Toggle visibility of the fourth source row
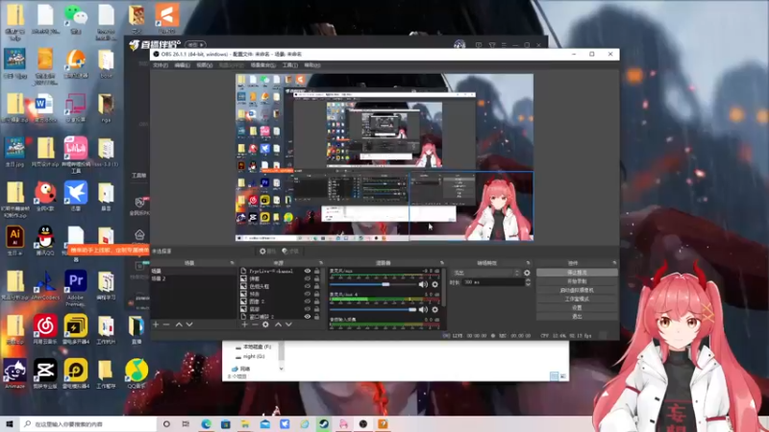 tap(308, 294)
